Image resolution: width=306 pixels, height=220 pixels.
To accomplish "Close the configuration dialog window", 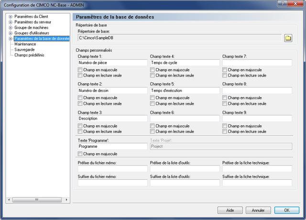I will click(295, 3).
